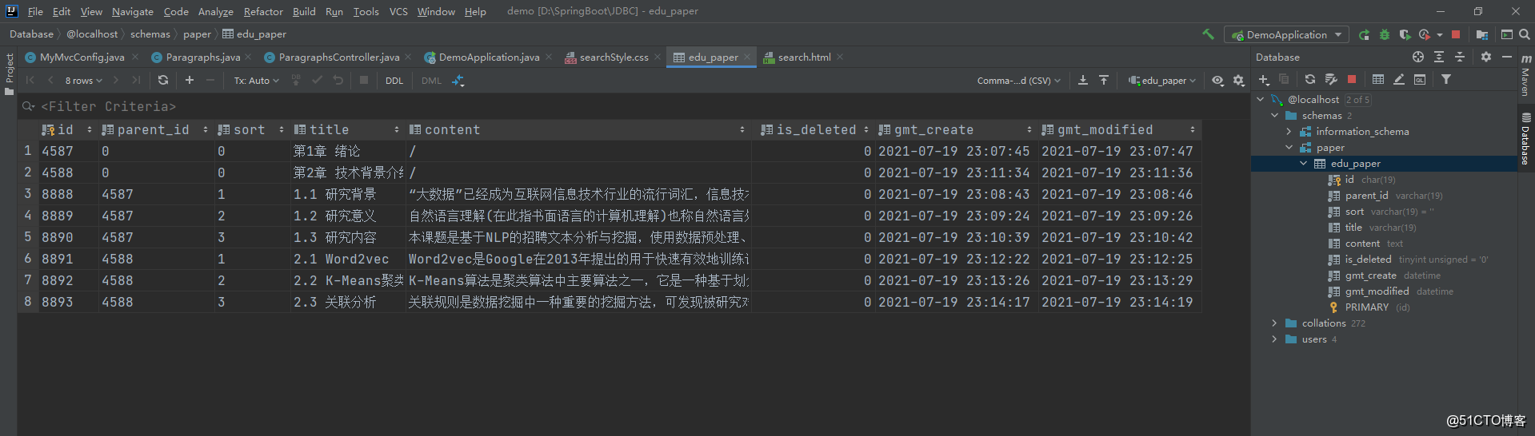
Task: Expand the collations node
Action: (1274, 323)
